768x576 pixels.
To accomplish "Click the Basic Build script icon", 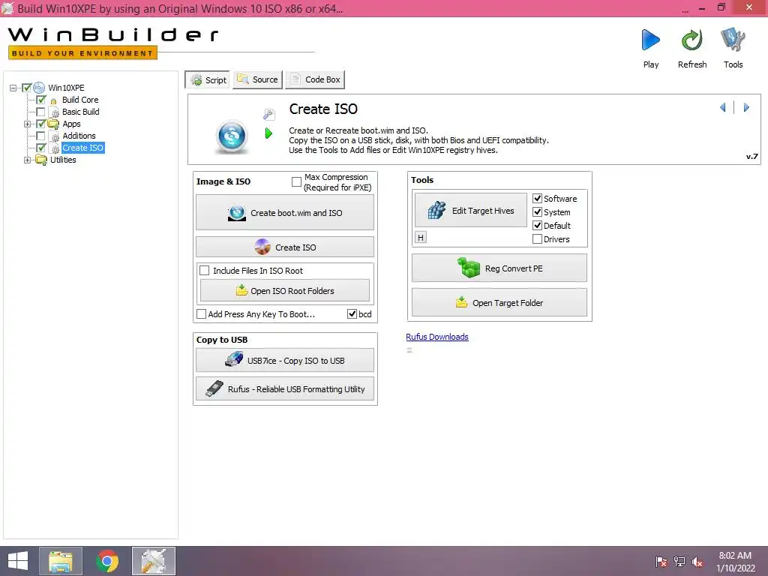I will pos(55,112).
